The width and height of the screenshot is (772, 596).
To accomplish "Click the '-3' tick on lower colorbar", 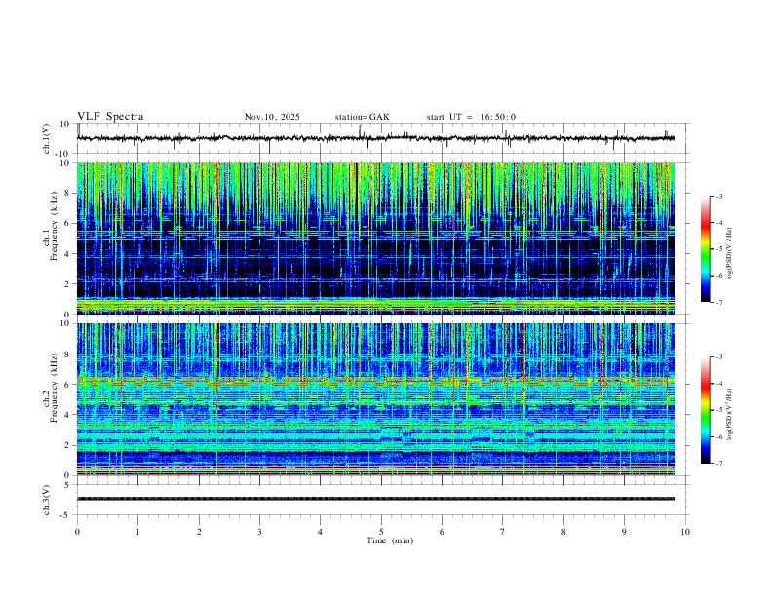I will point(718,357).
